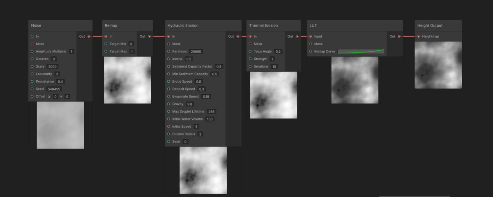Click the Height Output preview thumbnail

pos(438,65)
